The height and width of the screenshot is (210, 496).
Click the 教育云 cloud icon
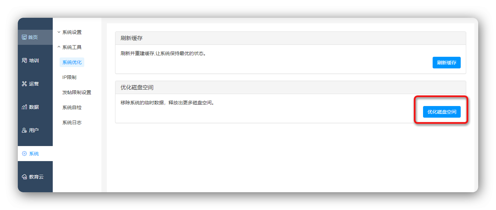24,177
